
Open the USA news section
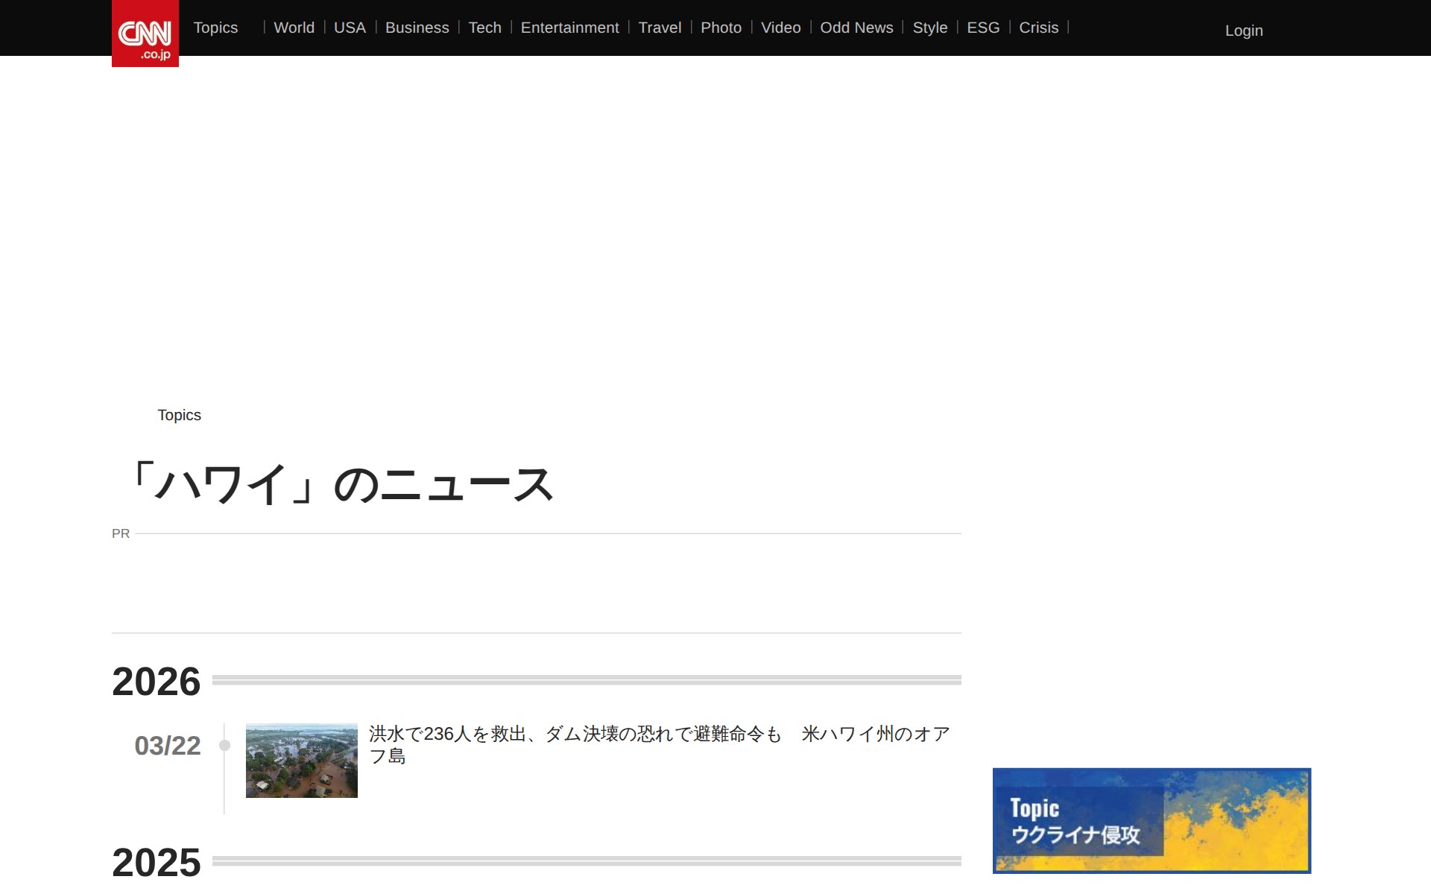350,28
